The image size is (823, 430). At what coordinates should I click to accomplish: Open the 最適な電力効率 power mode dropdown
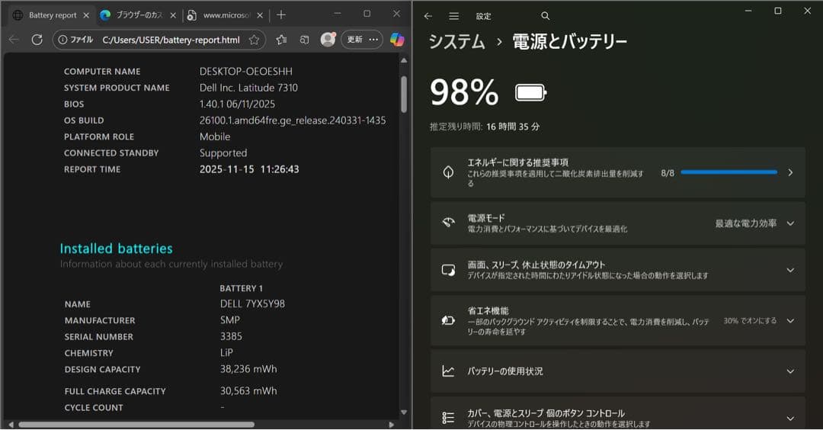click(754, 223)
